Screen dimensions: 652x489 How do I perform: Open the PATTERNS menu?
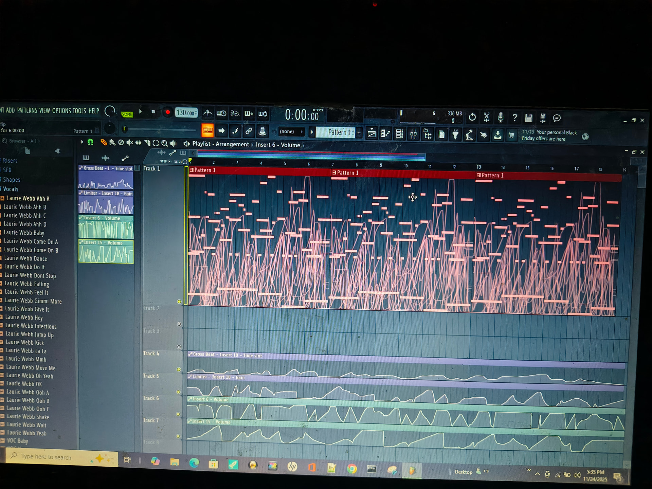[x=27, y=111]
